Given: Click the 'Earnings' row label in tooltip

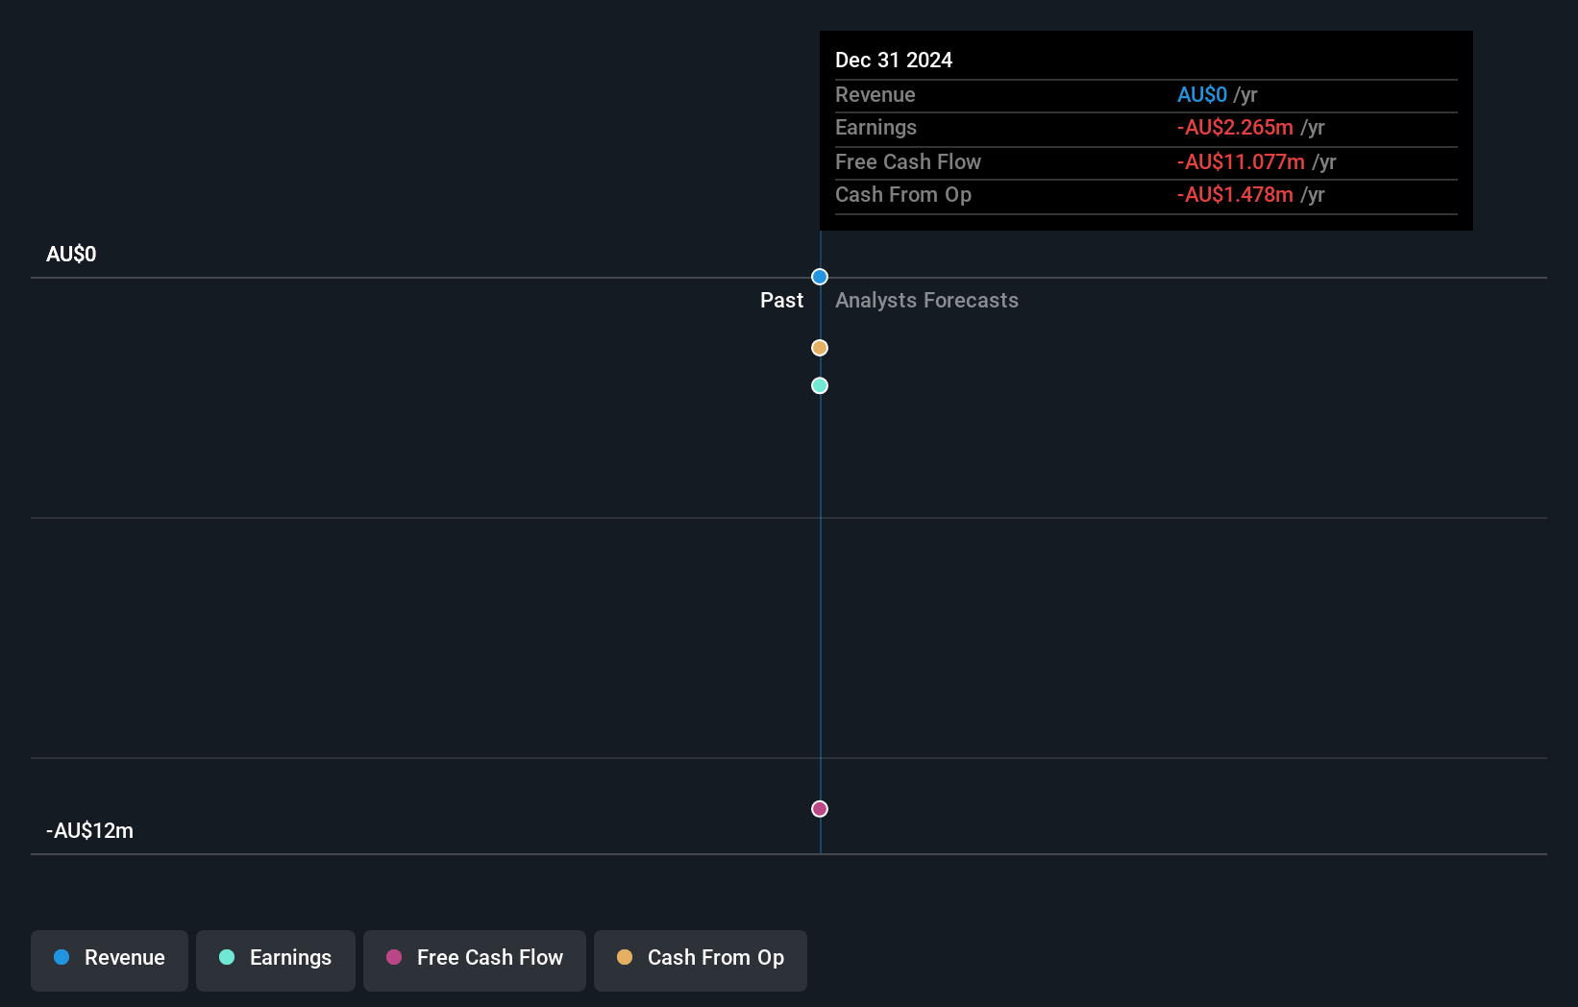Looking at the screenshot, I should (x=875, y=127).
